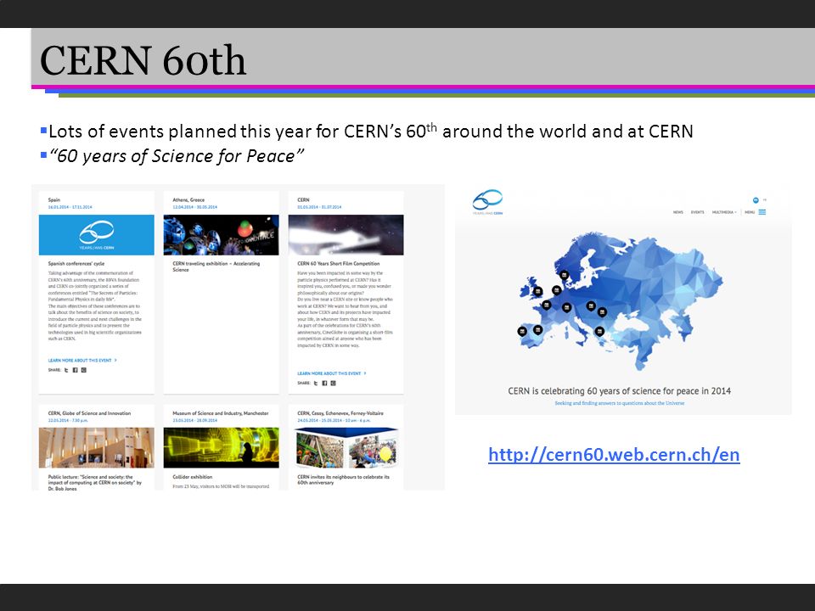Click '60 years of Science for Peace' bullet
815x611 pixels.
[177, 156]
